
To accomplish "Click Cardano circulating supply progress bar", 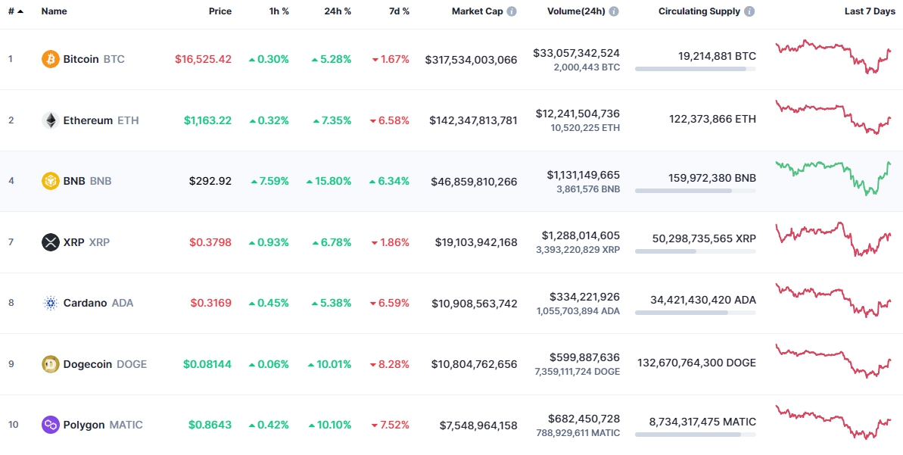I will (x=696, y=313).
